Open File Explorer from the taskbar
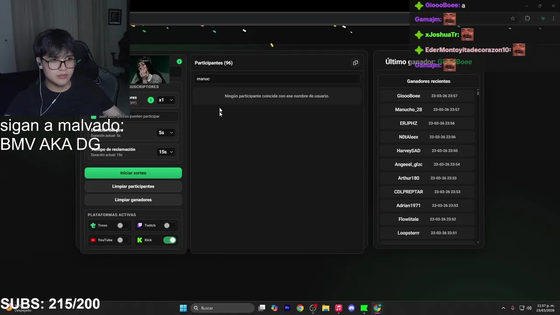The height and width of the screenshot is (315, 560). [325, 308]
